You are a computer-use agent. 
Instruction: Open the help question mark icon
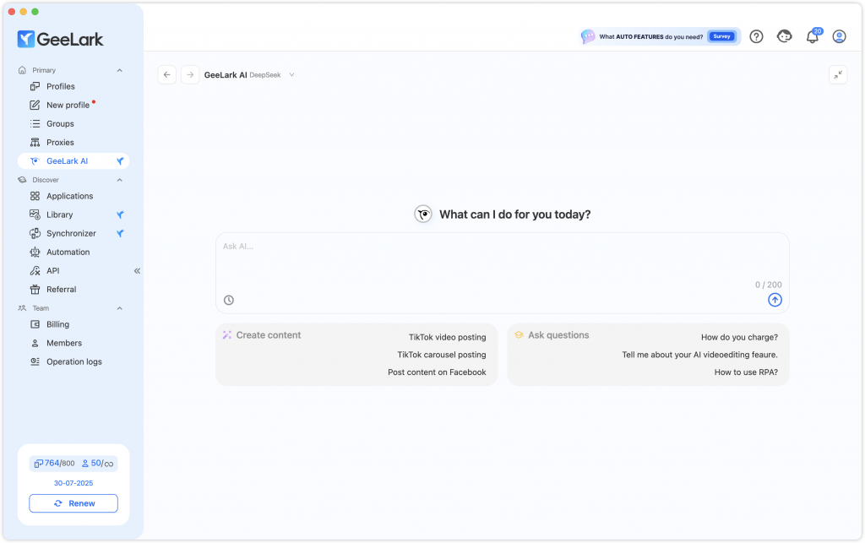(x=756, y=36)
